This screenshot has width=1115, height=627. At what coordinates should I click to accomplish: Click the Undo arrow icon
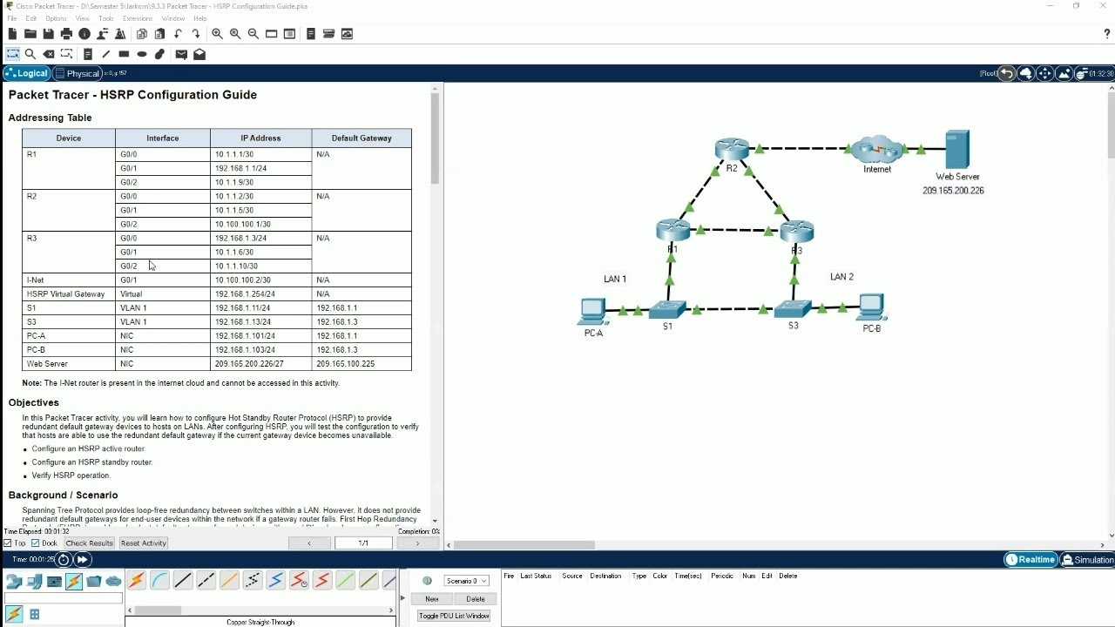(x=178, y=34)
